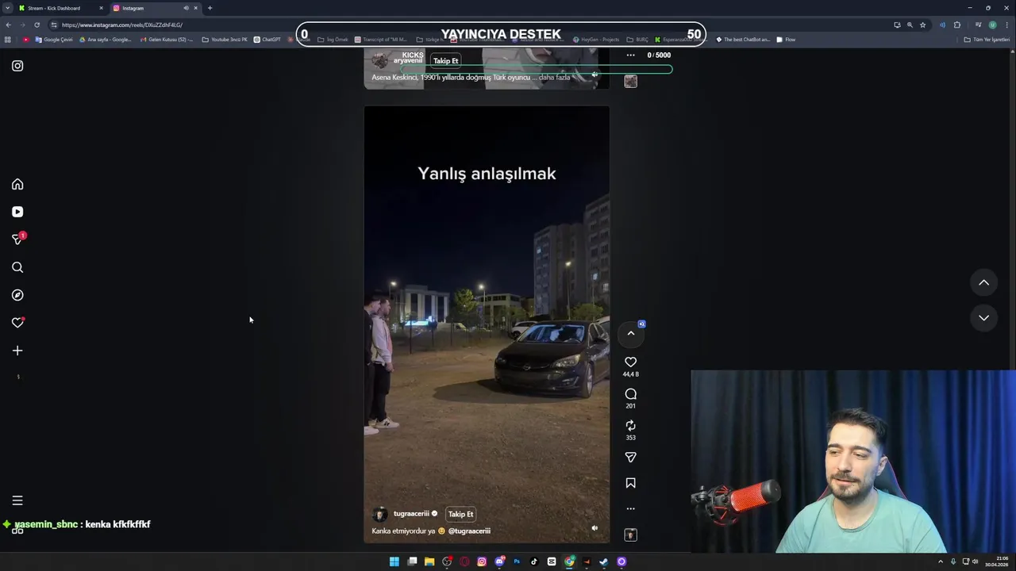1016x571 pixels.
Task: Open Chrome profile avatar
Action: [x=992, y=25]
